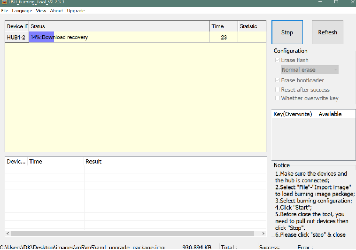356x250 pixels.
Task: Open the Language menu
Action: 22,11
